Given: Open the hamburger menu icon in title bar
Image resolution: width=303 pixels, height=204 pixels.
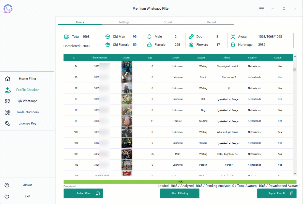Looking at the screenshot, I should pyautogui.click(x=261, y=9).
